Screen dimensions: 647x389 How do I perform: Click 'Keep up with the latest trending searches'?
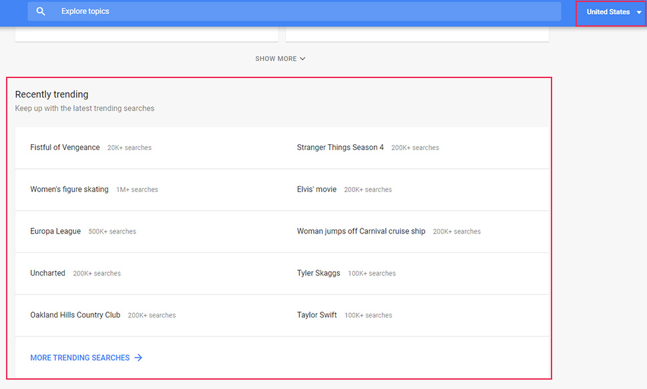(x=85, y=109)
